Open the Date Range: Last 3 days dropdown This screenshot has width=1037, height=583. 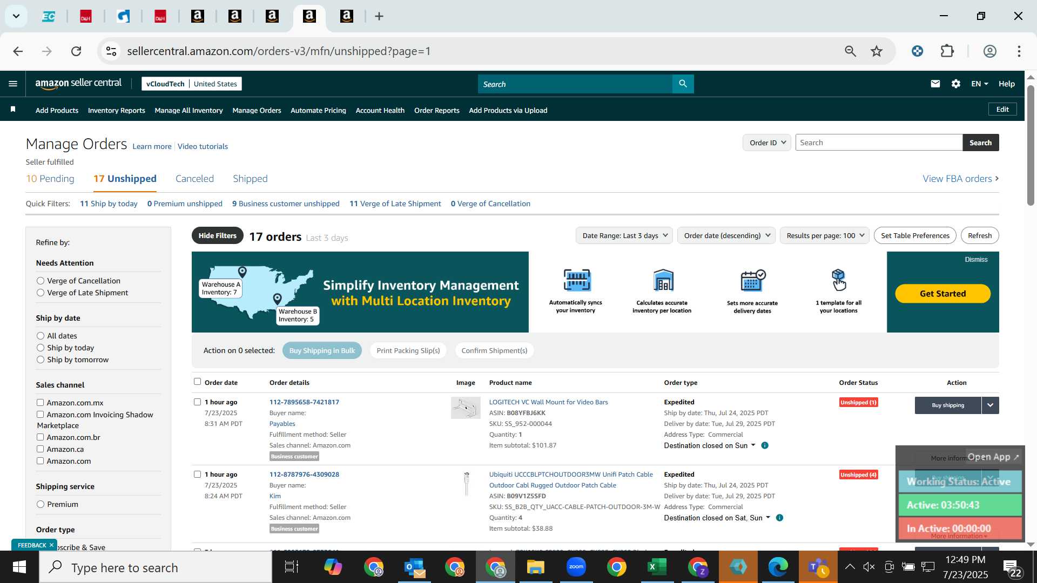[x=624, y=235]
